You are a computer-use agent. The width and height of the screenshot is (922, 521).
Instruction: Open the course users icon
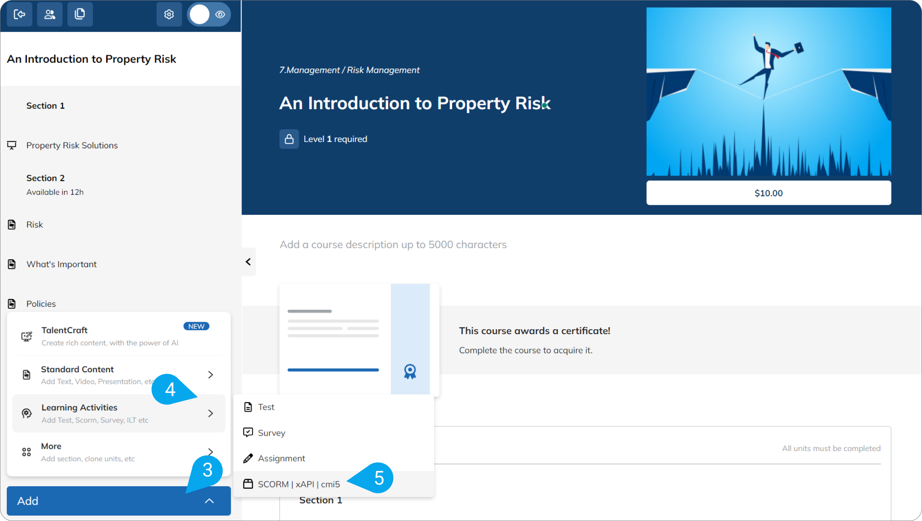pyautogui.click(x=50, y=14)
